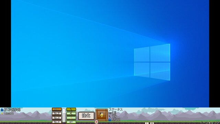Click the 31246548 crystal count

click(12, 110)
